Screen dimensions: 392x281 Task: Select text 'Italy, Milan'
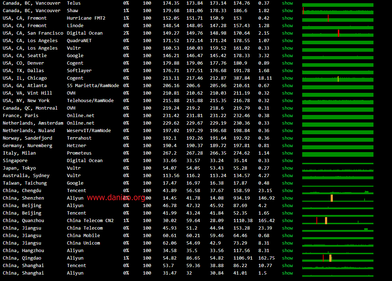coord(19,153)
